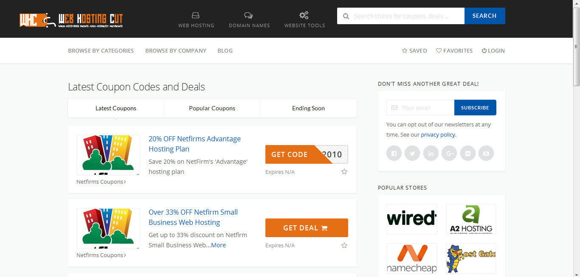Open the Flickr social icon

click(x=467, y=153)
